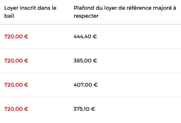This screenshot has height=123, width=181.
Task: Select the 385,00 € ceiling value
Action: point(85,61)
